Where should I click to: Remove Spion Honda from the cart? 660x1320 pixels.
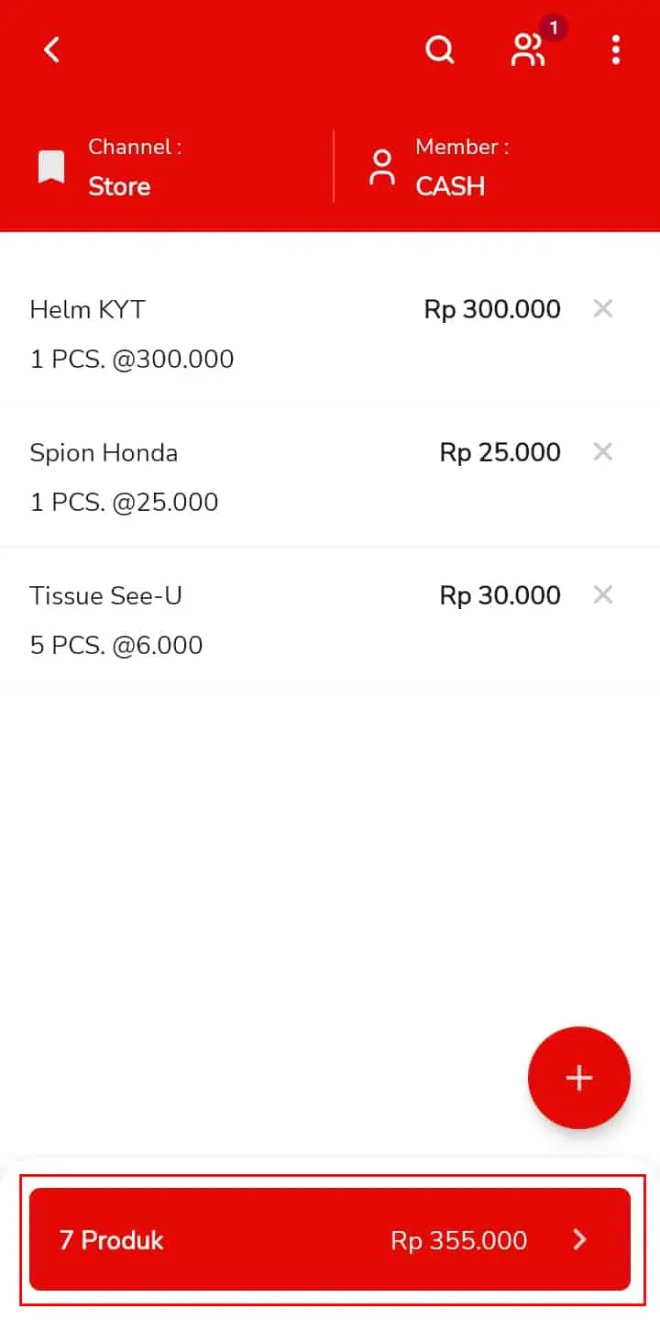602,451
